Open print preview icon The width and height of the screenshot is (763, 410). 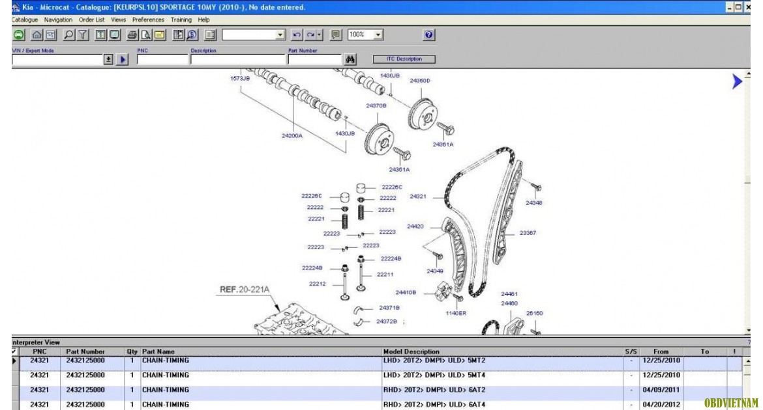(145, 35)
